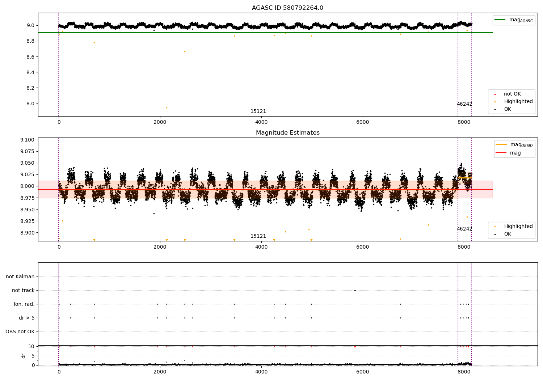Click x-tick 4000 under Magnitude Estimates plot

(x=261, y=247)
